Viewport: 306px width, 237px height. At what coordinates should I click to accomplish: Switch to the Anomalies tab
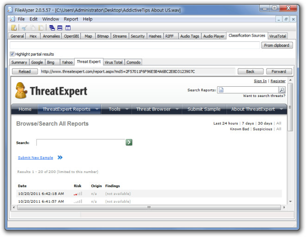[51, 36]
